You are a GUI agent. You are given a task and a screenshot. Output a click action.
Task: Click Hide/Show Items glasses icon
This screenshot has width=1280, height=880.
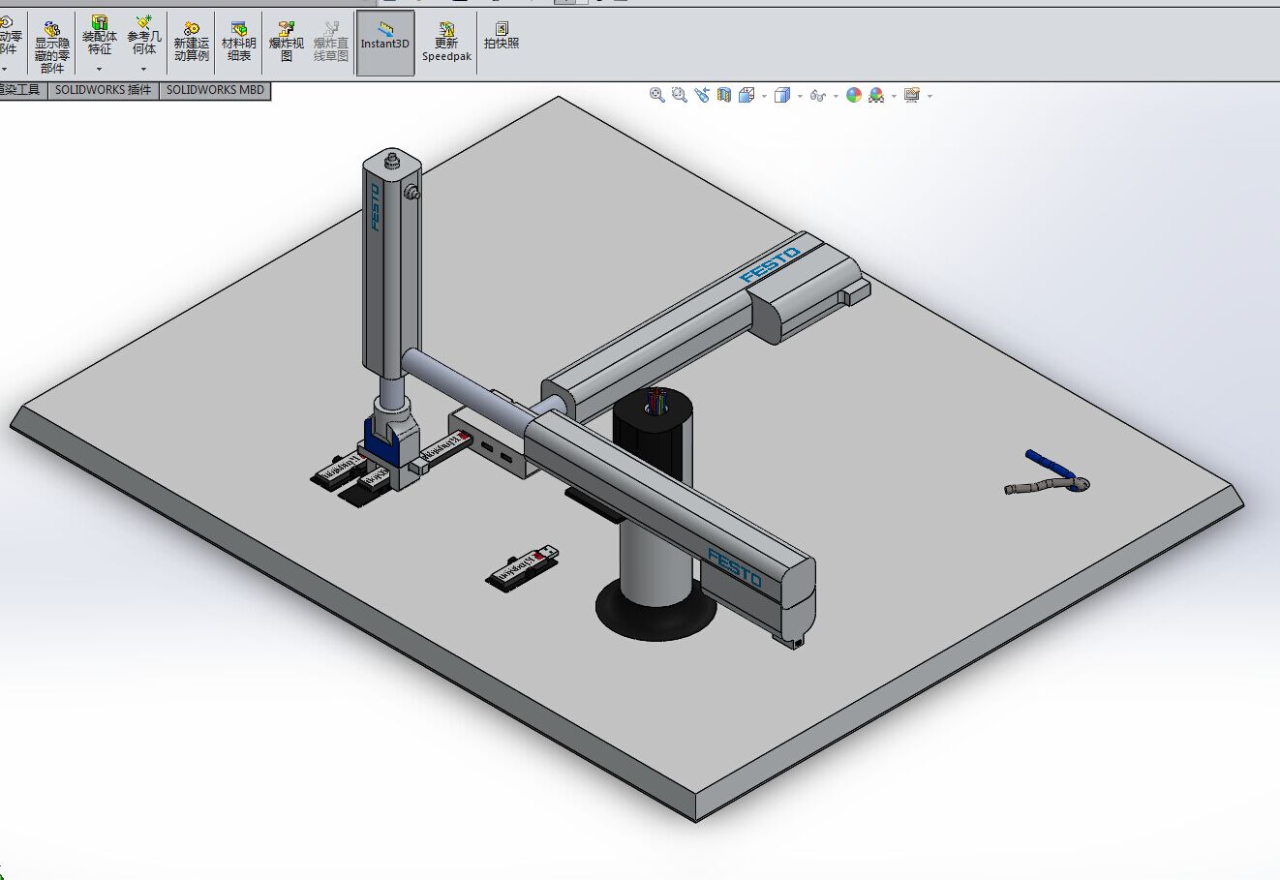[818, 96]
